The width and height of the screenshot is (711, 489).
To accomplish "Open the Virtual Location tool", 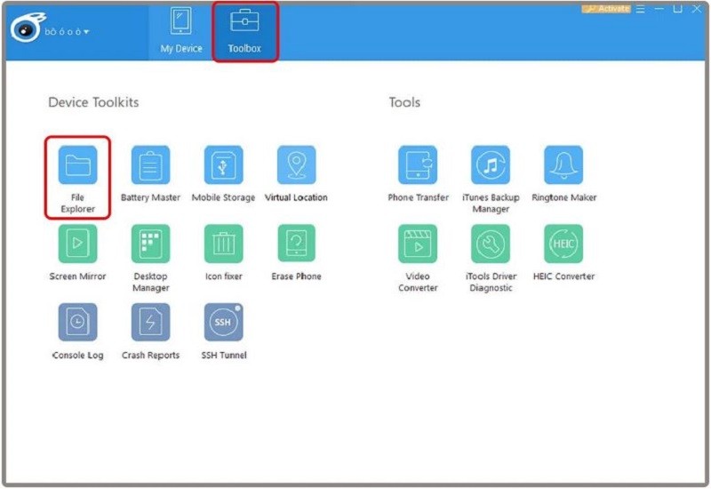I will coord(296,165).
